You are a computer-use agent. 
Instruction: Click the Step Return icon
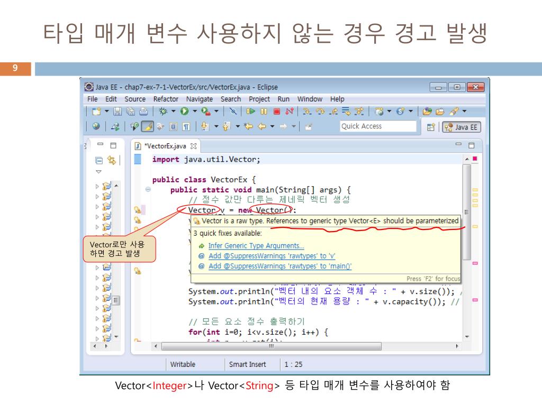coord(333,111)
